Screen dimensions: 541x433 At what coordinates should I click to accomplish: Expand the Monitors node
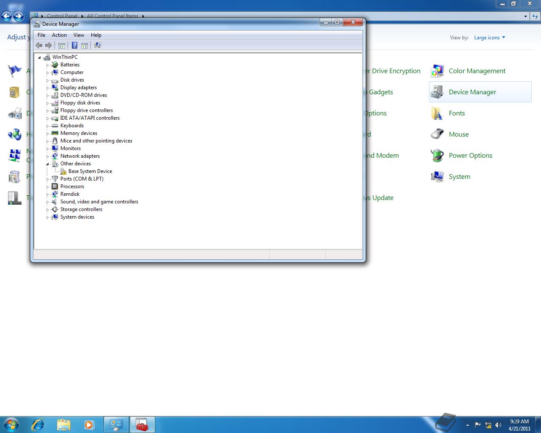tap(47, 149)
